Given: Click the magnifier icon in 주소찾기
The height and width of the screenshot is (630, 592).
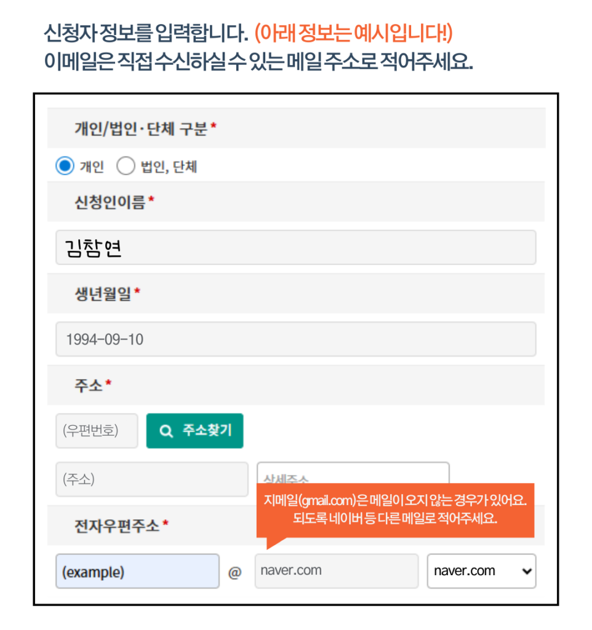Looking at the screenshot, I should pos(166,431).
